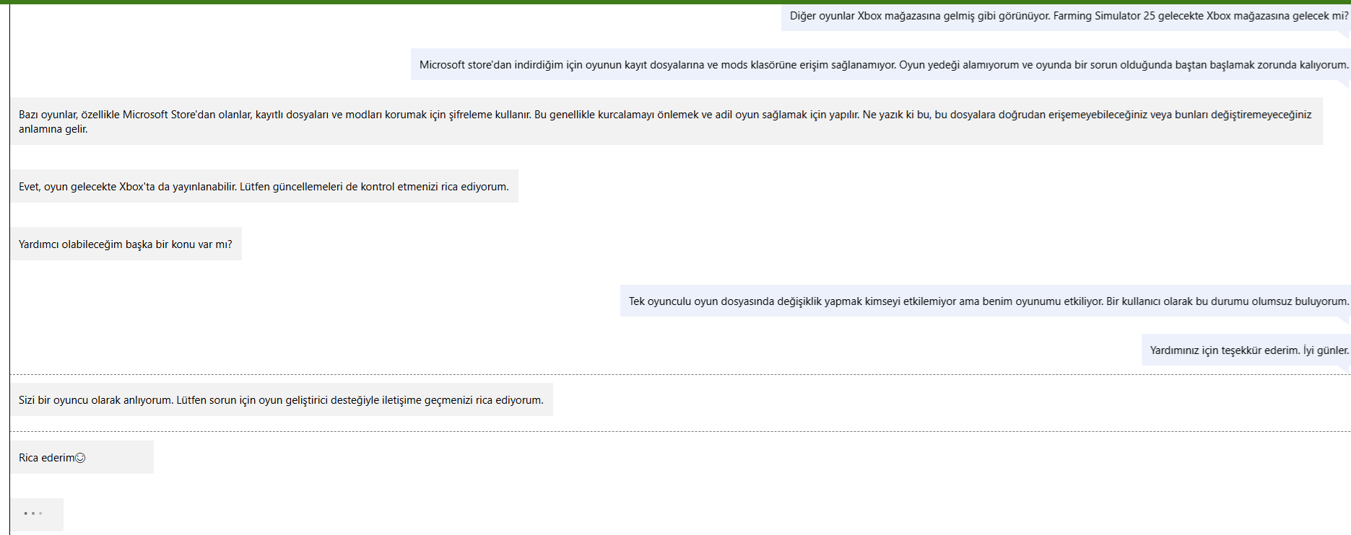Screen dimensions: 1351x535
Task: Click the reply 'Evet, oyun gelecekte Xbox'ta da yayınlanabilir'
Action: (x=264, y=186)
